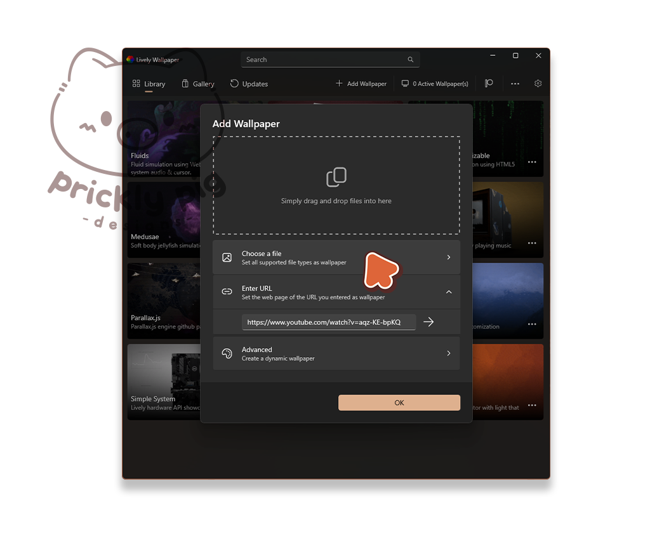
Task: Switch to the Gallery tab
Action: (x=198, y=84)
